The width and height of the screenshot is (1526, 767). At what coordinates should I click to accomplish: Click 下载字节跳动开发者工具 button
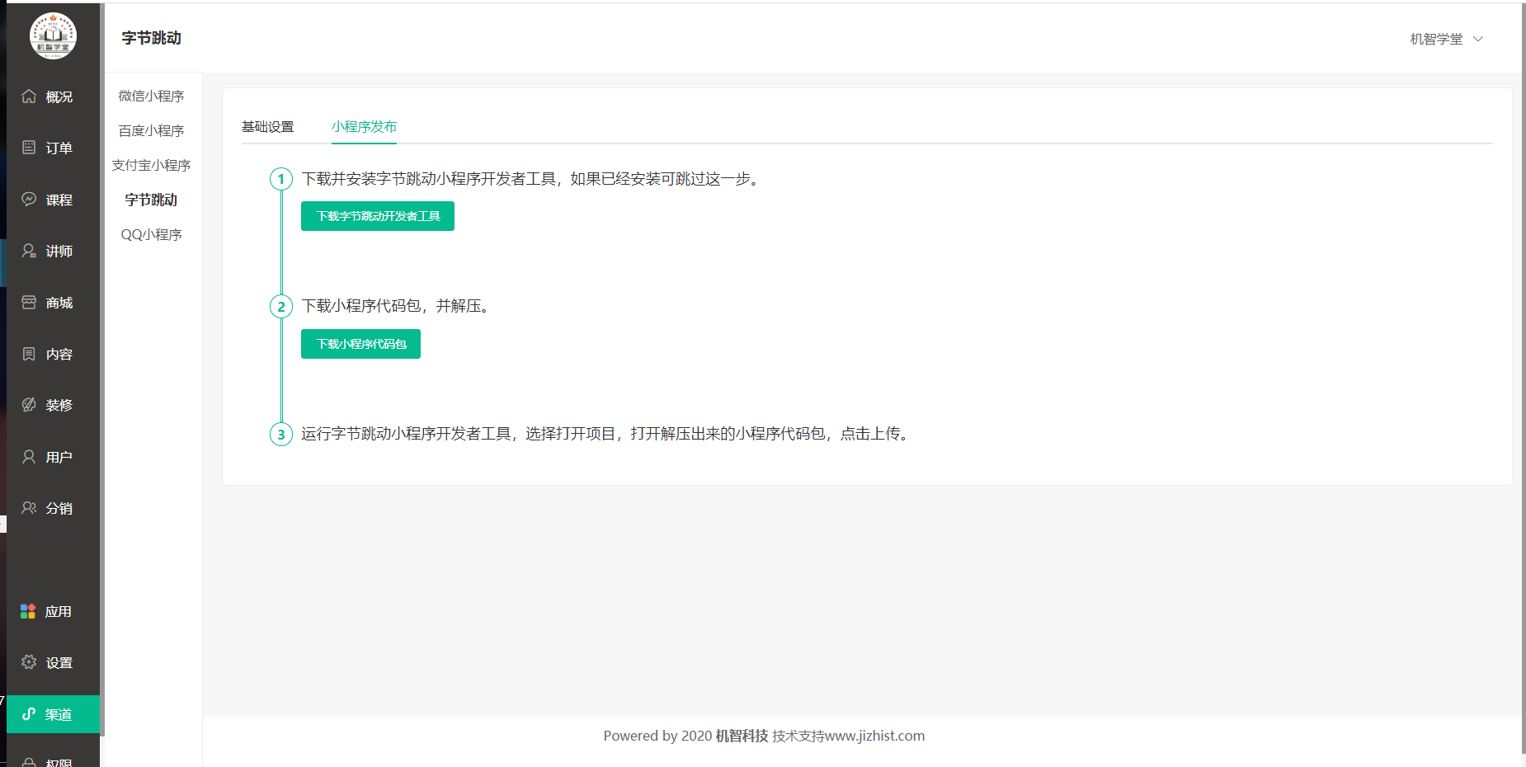(378, 216)
